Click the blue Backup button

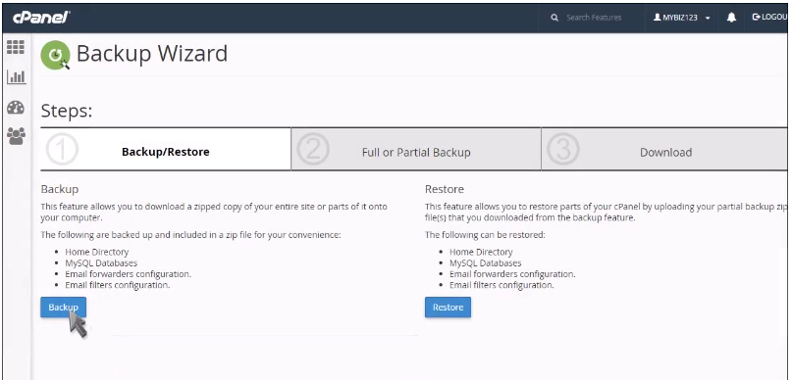coord(63,307)
